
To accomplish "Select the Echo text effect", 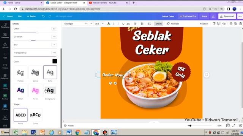I will coord(50,72).
